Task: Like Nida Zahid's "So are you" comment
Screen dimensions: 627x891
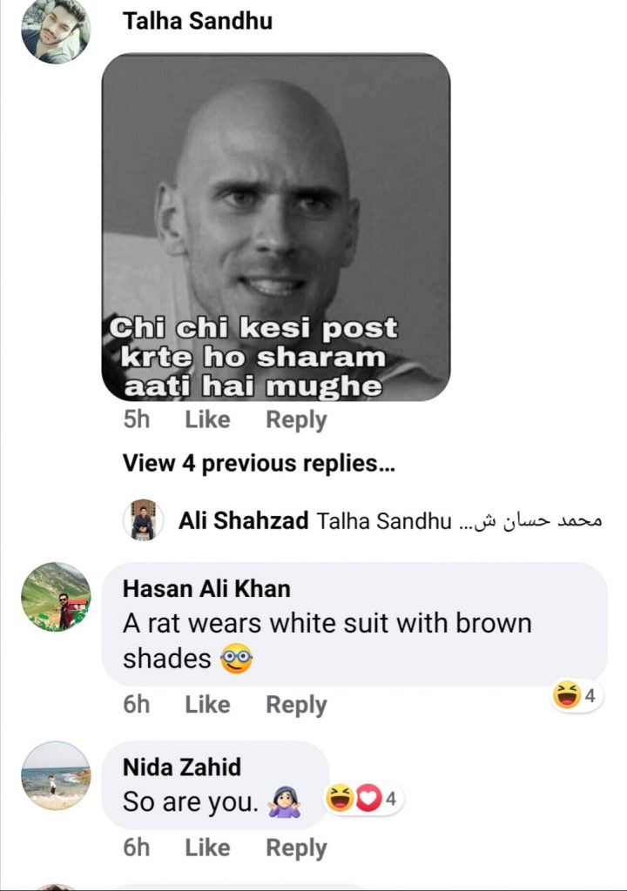Action: 207,847
